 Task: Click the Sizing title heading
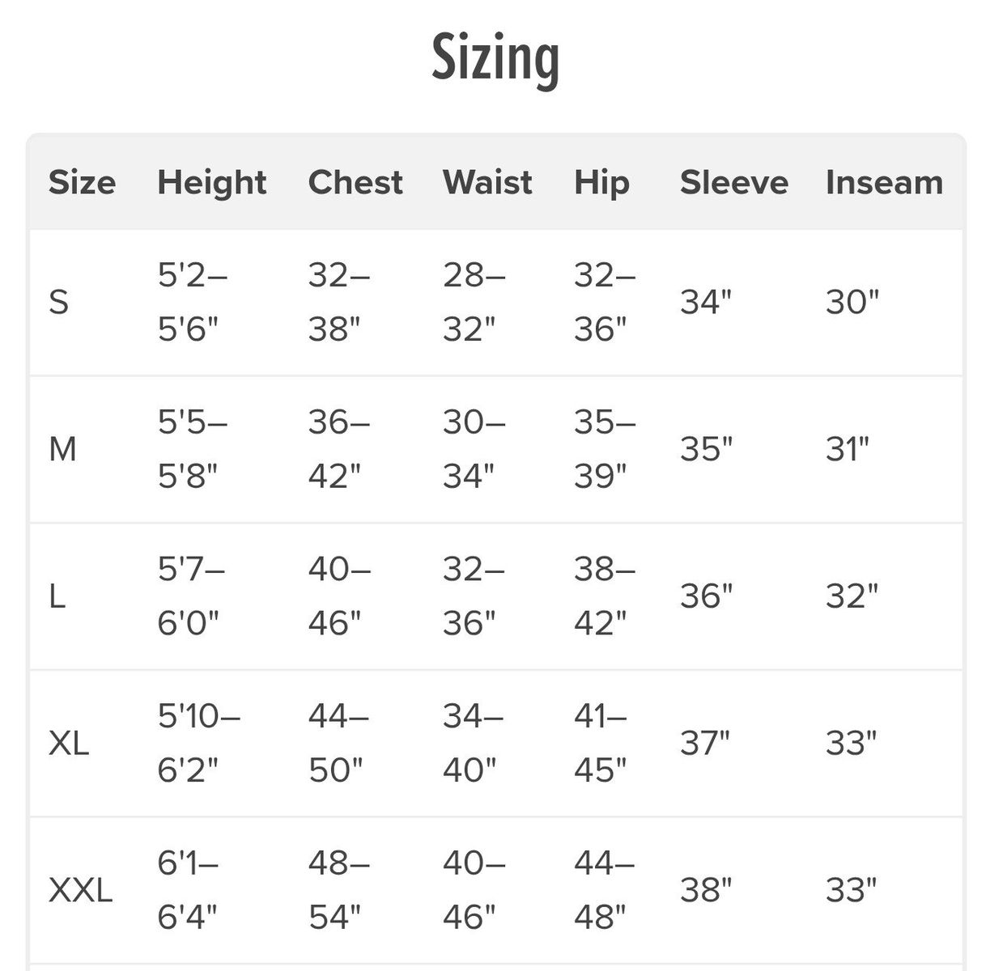(495, 58)
